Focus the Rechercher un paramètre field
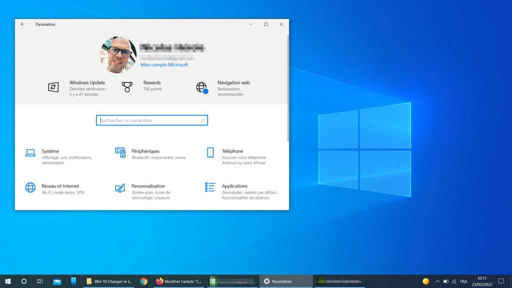Screen dimensions: 512x288 tap(152, 120)
